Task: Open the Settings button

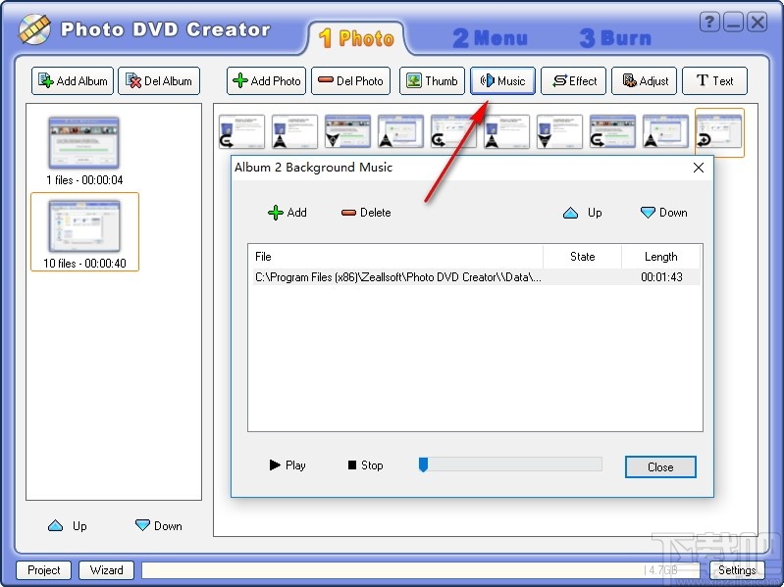Action: 737,570
